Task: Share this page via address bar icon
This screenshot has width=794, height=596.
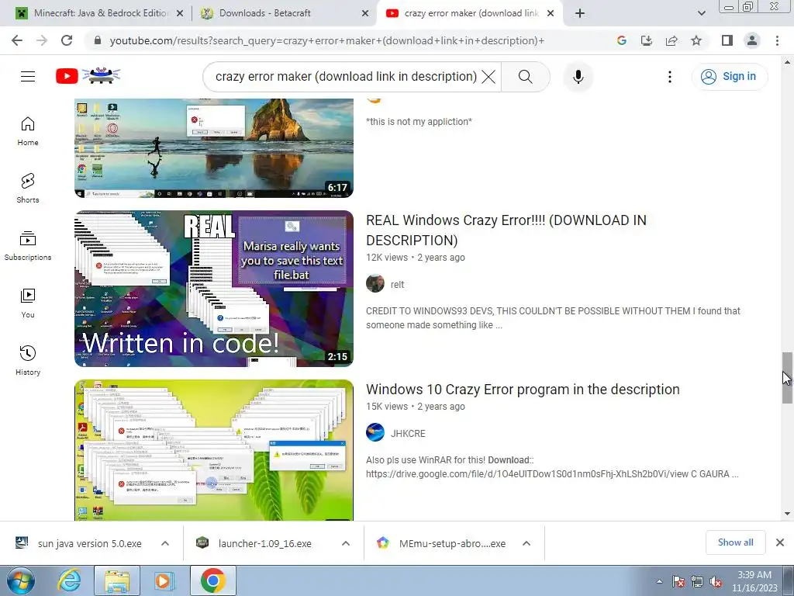Action: [671, 40]
